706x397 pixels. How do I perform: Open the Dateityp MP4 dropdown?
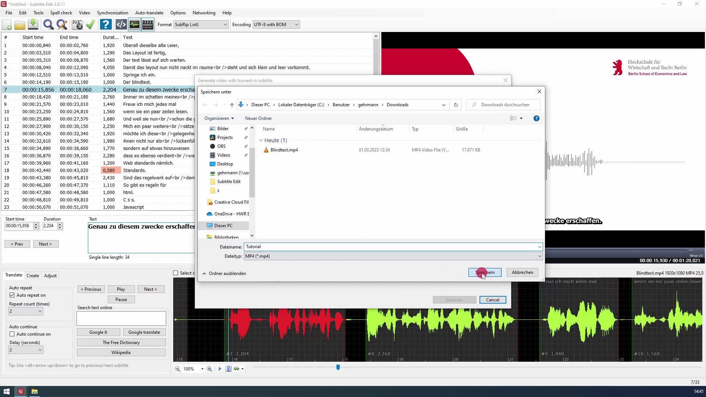coord(393,256)
